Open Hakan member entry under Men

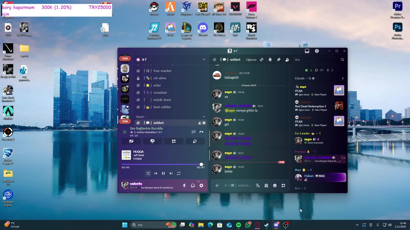(320, 177)
